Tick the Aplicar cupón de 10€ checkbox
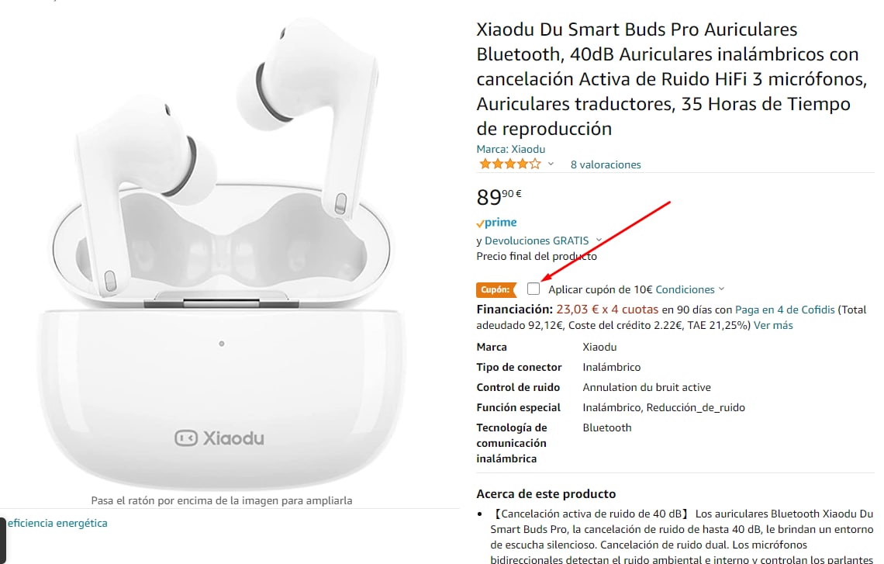The width and height of the screenshot is (884, 564). (534, 289)
